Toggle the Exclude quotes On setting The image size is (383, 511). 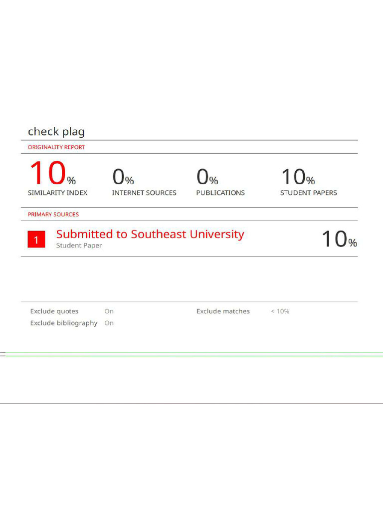point(109,311)
